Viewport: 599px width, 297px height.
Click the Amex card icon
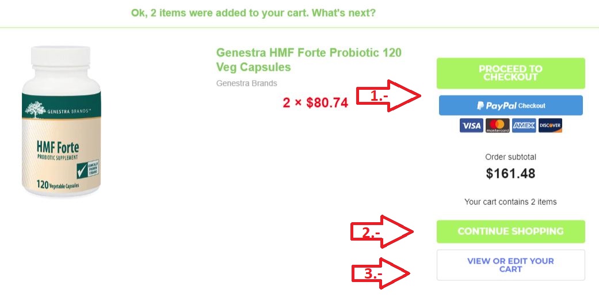[524, 125]
